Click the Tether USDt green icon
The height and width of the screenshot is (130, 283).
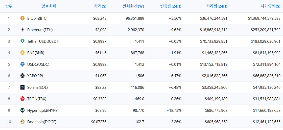pyautogui.click(x=22, y=41)
